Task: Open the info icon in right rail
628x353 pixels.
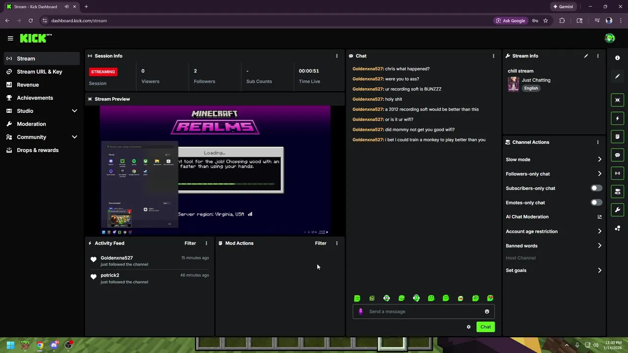Action: tap(617, 58)
